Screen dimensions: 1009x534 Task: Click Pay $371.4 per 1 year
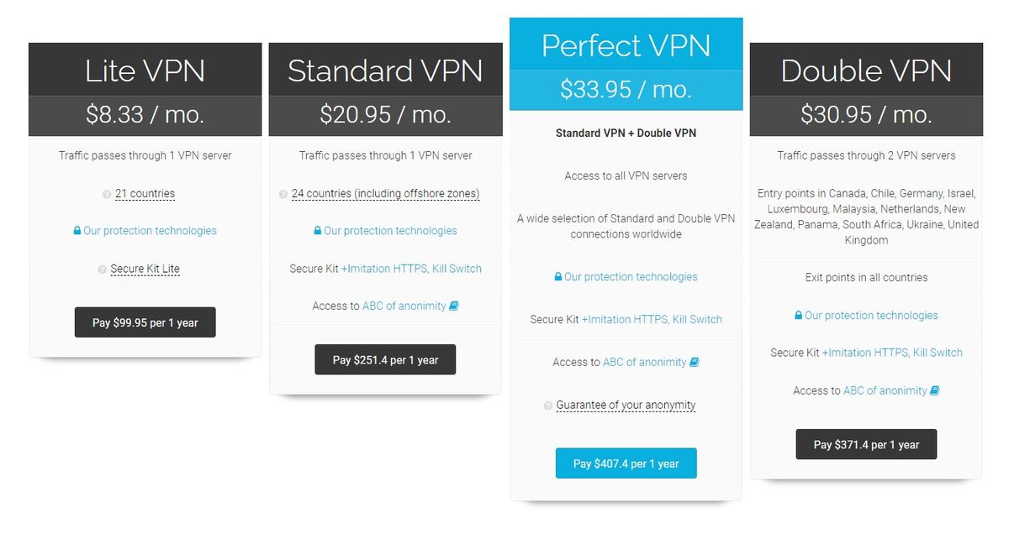click(866, 444)
